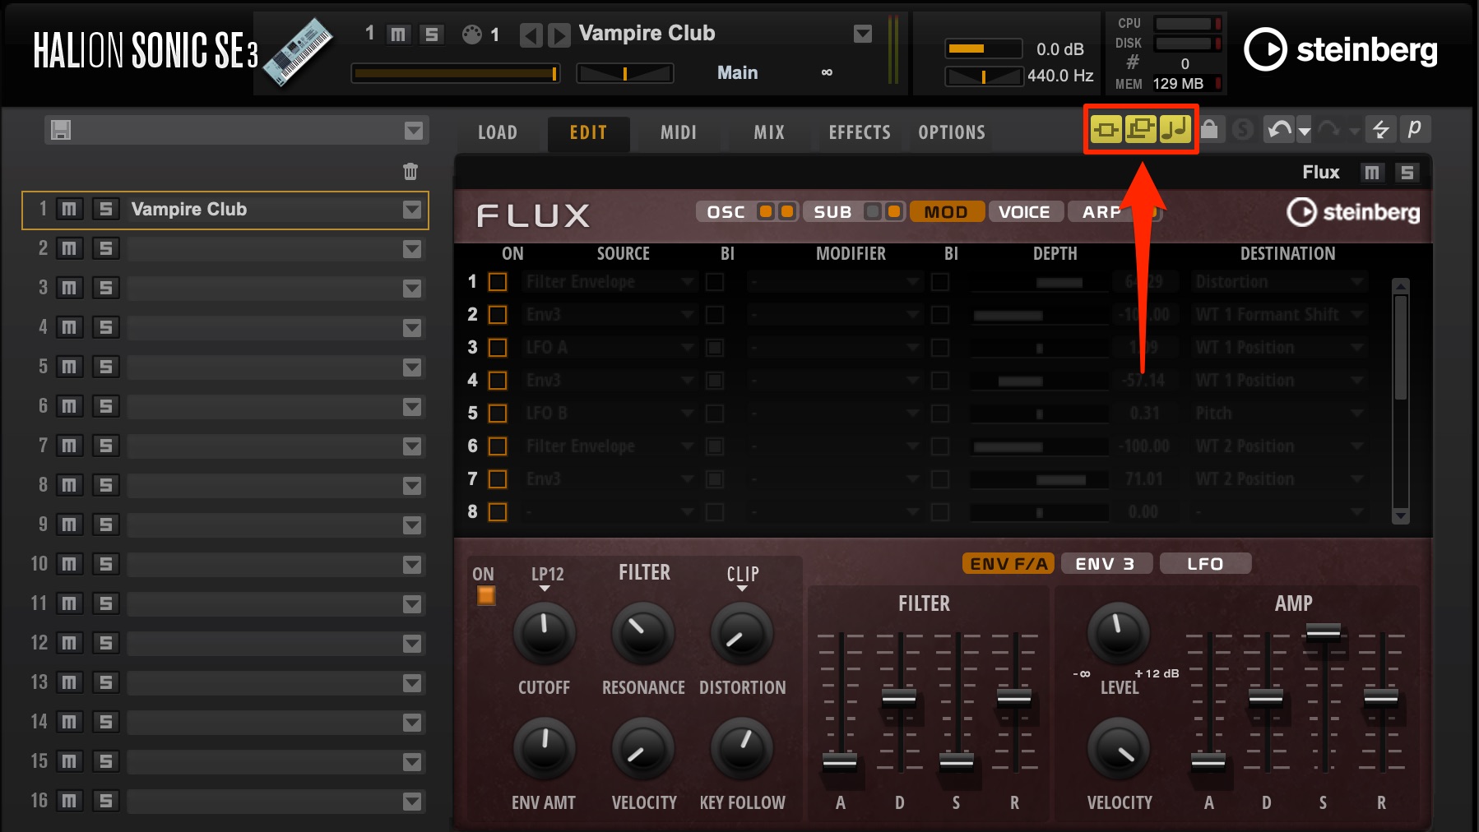
Task: Click the filter CUTOFF knob
Action: [544, 633]
